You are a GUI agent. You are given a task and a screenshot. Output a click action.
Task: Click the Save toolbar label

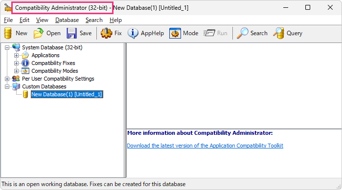pos(86,33)
